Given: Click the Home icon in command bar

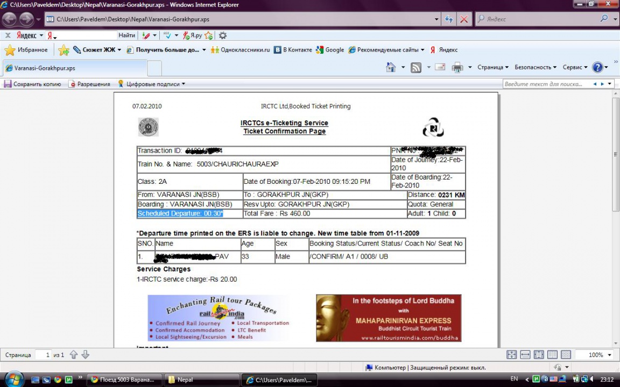Looking at the screenshot, I should click(x=391, y=67).
